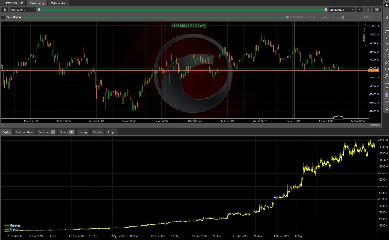Click the current price tag on the red line
The width and height of the screenshot is (389, 240).
(x=373, y=71)
